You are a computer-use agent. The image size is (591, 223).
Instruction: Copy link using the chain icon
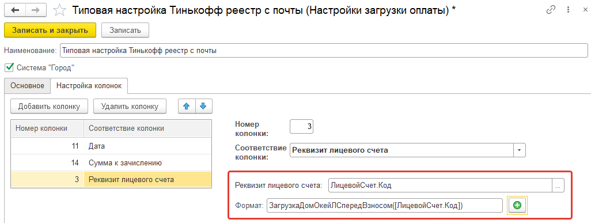[551, 10]
